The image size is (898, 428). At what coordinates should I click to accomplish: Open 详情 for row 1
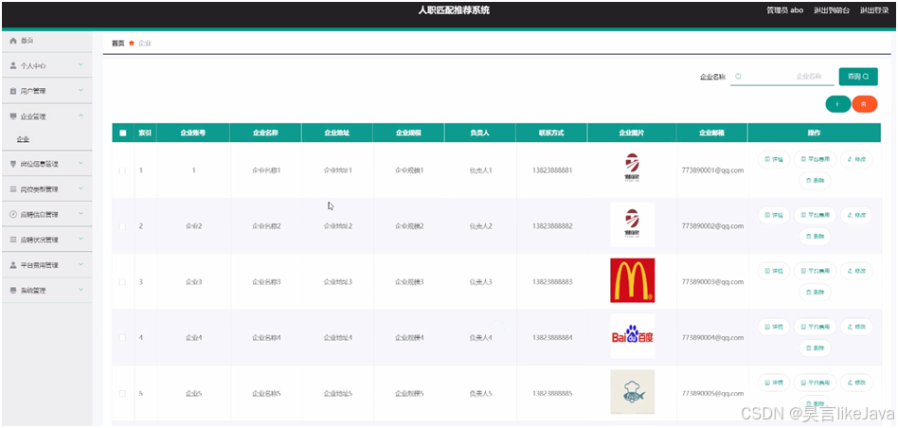(774, 159)
